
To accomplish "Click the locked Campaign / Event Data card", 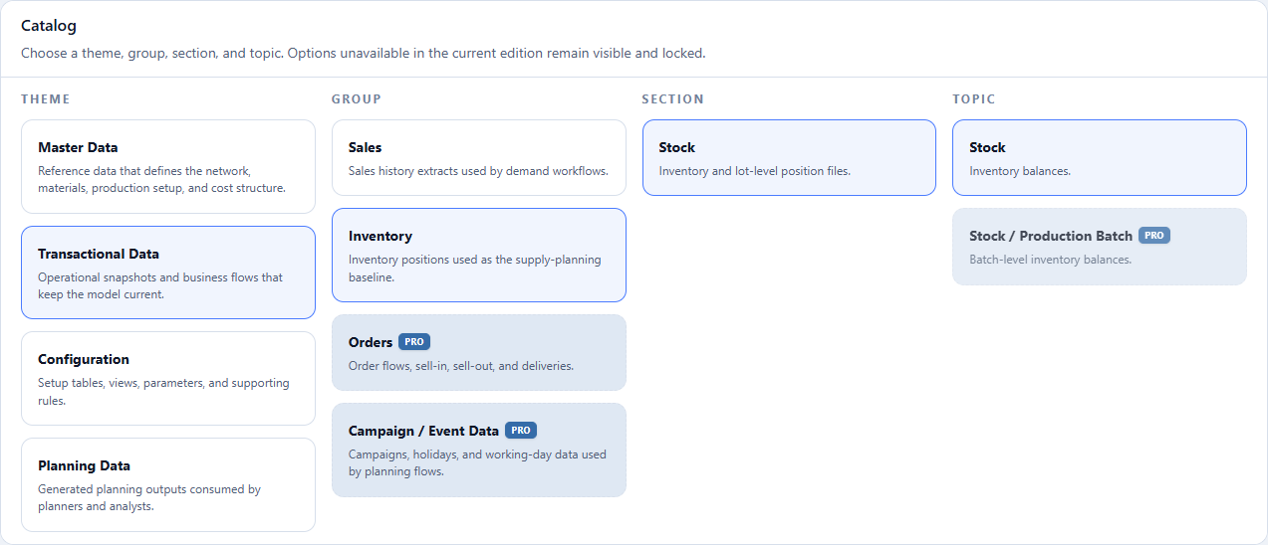I will (x=479, y=451).
